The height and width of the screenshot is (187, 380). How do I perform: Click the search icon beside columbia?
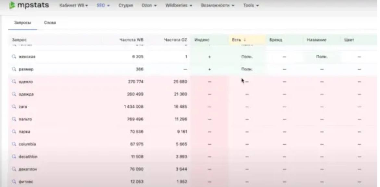coord(14,144)
